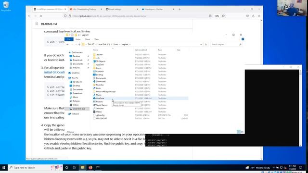Select Videos under This PC
Image resolution: width=308 pixels, height=173 pixels.
(76, 105)
